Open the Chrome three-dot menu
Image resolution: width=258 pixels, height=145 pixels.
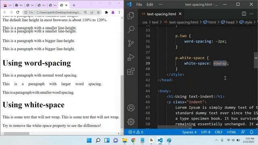(x=119, y=12)
